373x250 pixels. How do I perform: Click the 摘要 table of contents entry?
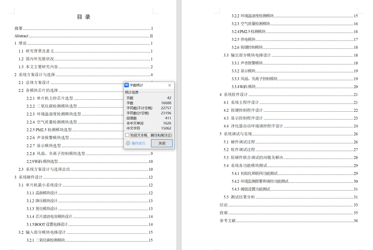click(x=17, y=28)
